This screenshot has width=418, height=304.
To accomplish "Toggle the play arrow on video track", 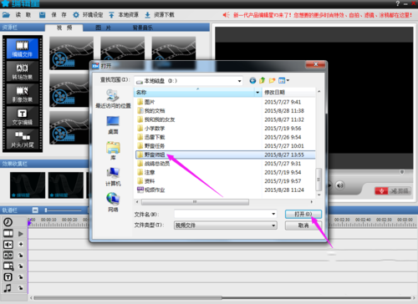I will point(21,234).
